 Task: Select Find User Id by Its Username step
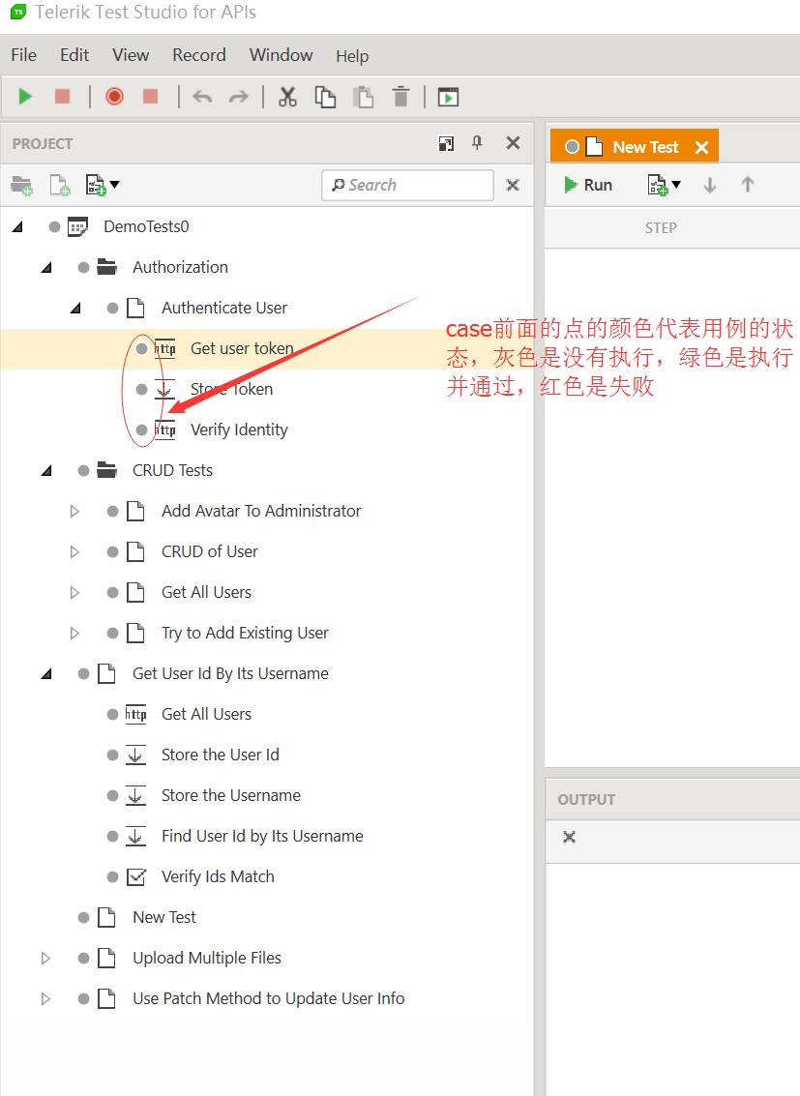click(x=262, y=836)
